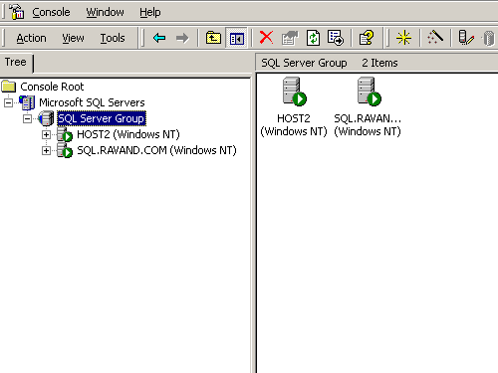Image resolution: width=498 pixels, height=373 pixels.
Task: Collapse the Microsoft SQL Servers node
Action: pyautogui.click(x=8, y=102)
